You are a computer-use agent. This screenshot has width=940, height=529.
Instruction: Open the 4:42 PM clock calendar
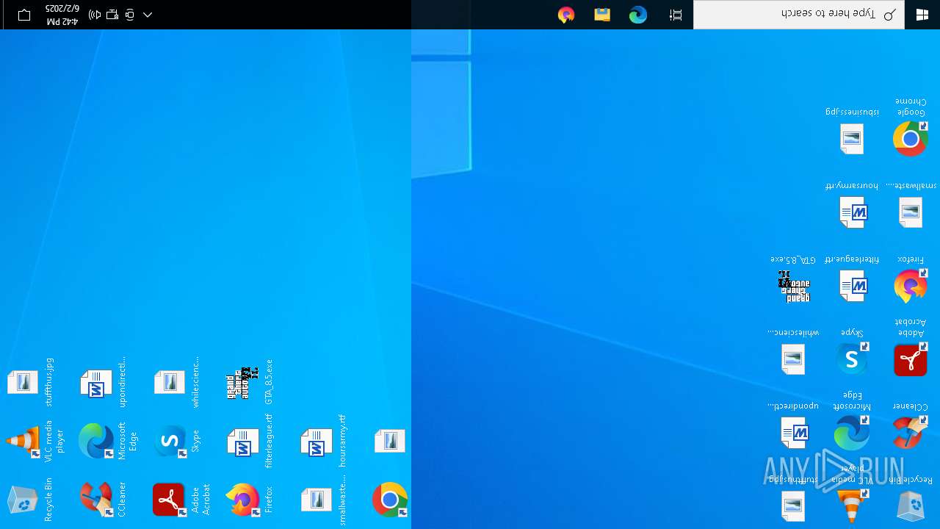pos(62,15)
